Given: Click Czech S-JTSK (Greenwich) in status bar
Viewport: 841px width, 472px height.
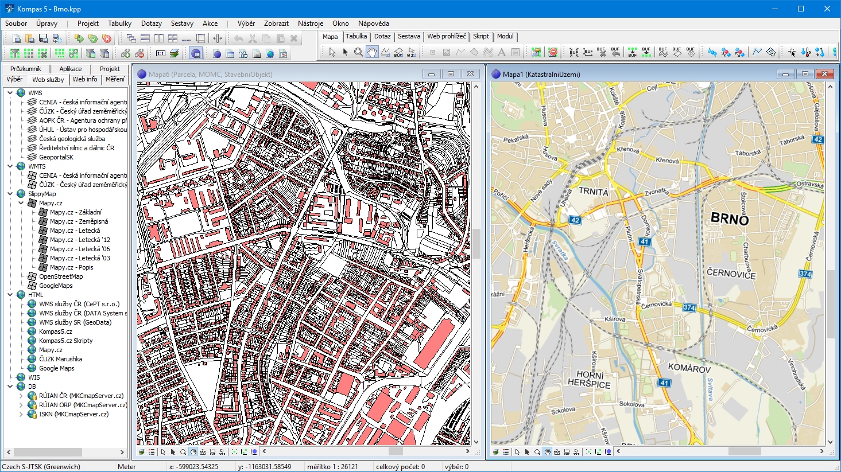Looking at the screenshot, I should click(x=41, y=467).
